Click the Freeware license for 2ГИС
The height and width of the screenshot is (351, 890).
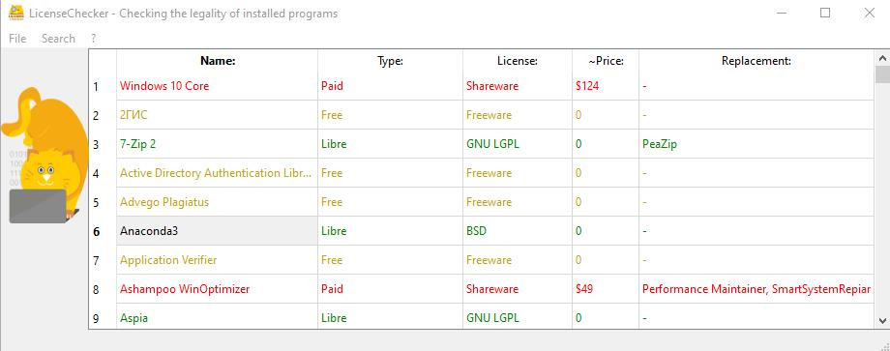(518, 115)
